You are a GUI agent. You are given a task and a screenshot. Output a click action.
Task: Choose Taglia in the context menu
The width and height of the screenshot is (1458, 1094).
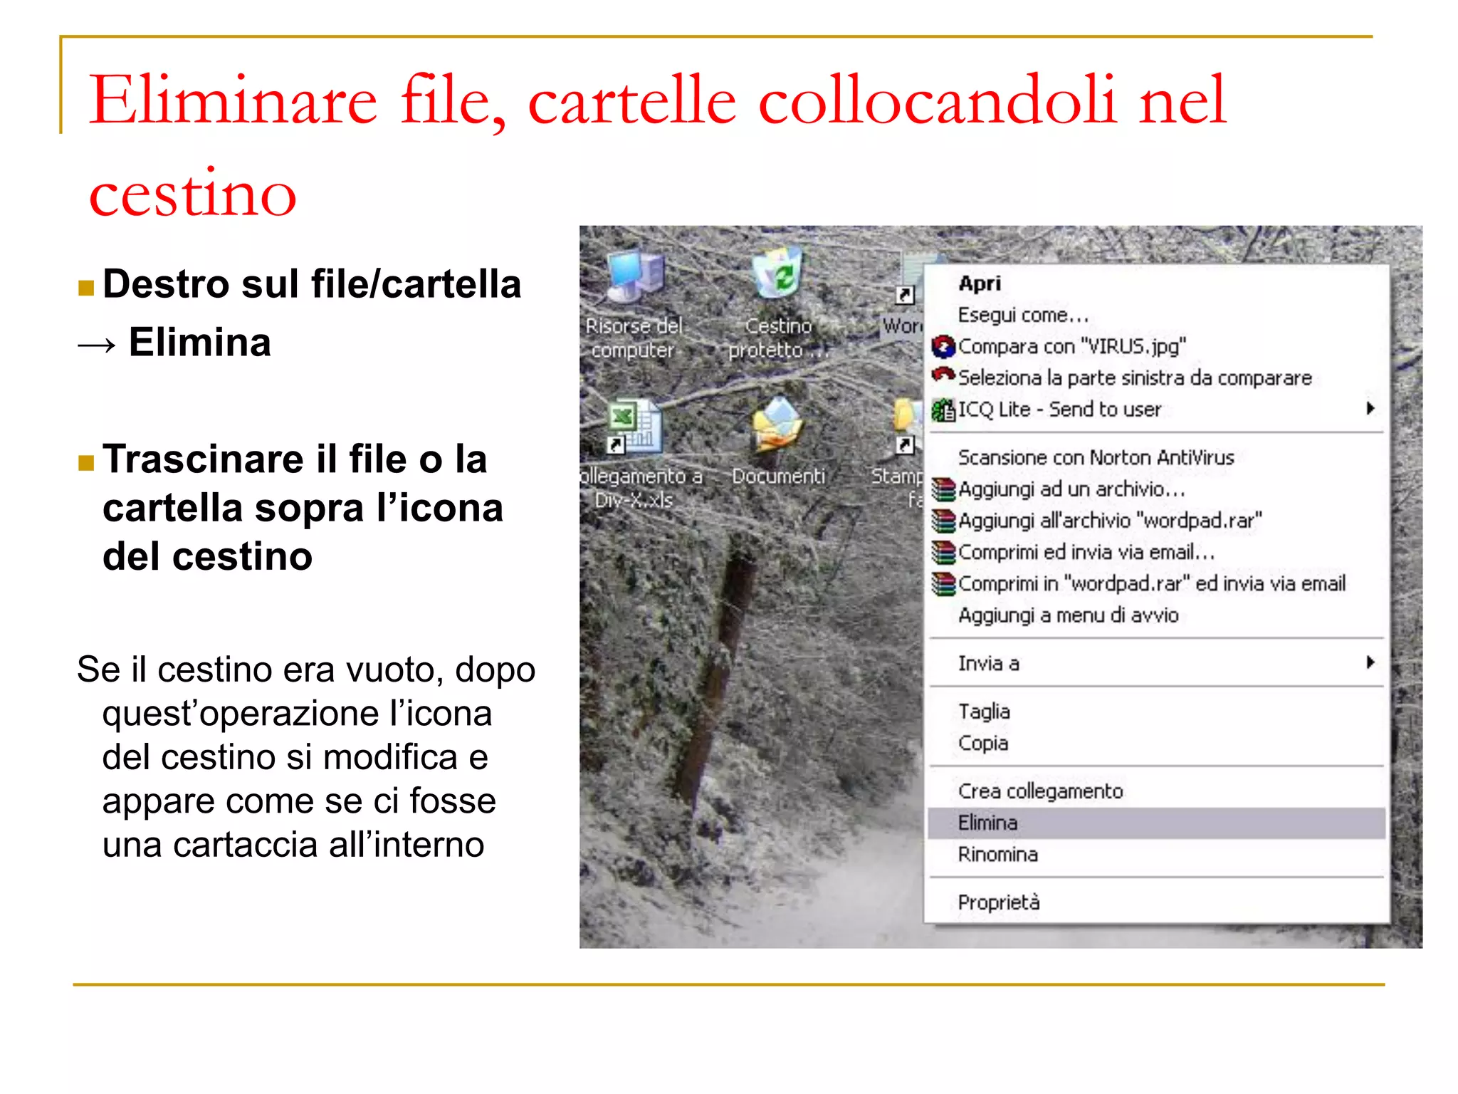click(1157, 712)
